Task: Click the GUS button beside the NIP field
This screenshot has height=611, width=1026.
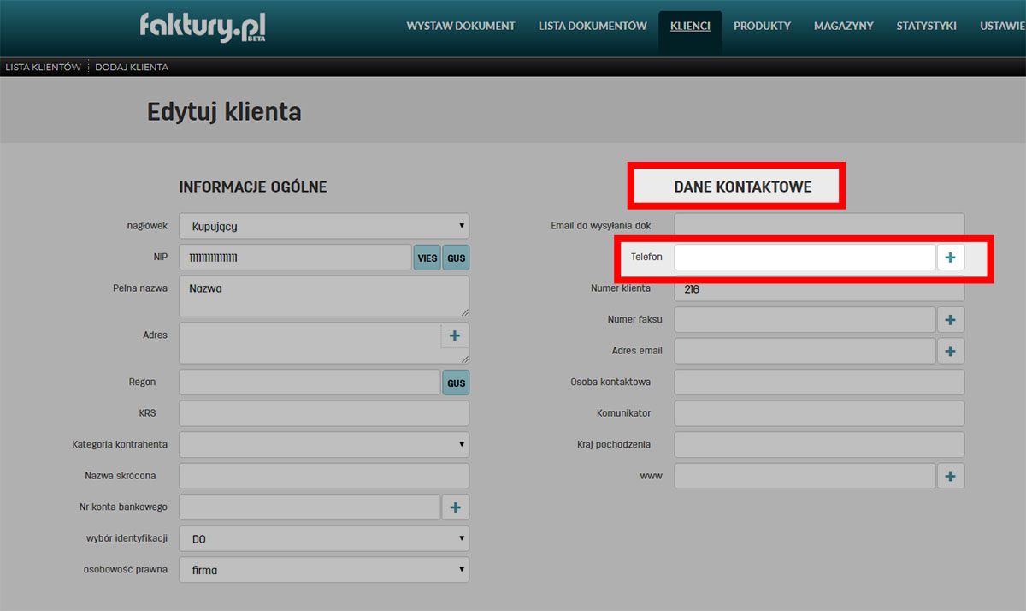Action: (x=457, y=258)
